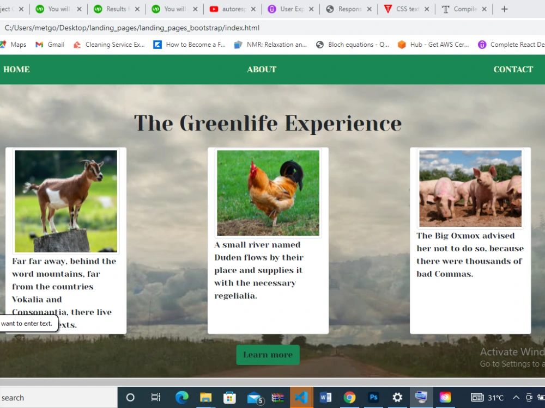The height and width of the screenshot is (408, 545).
Task: Close the autoresp YouTube tab
Action: click(253, 9)
